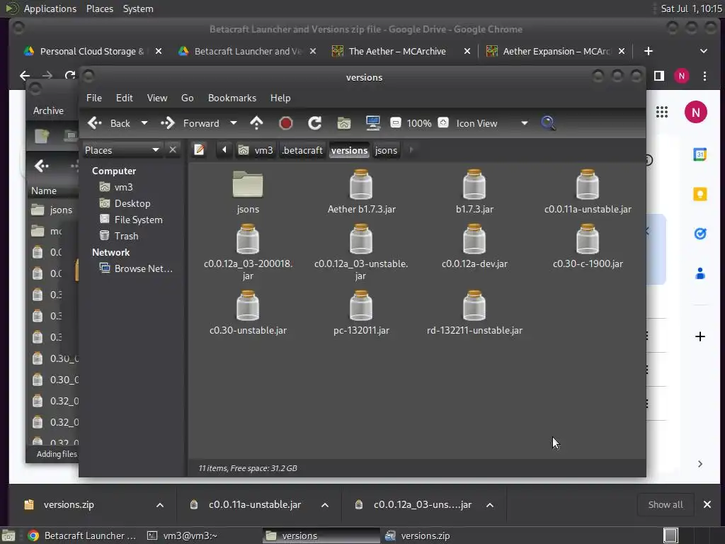Viewport: 725px width, 544px height.
Task: Select the rd-132211-unstable.jar file
Action: pos(474,312)
